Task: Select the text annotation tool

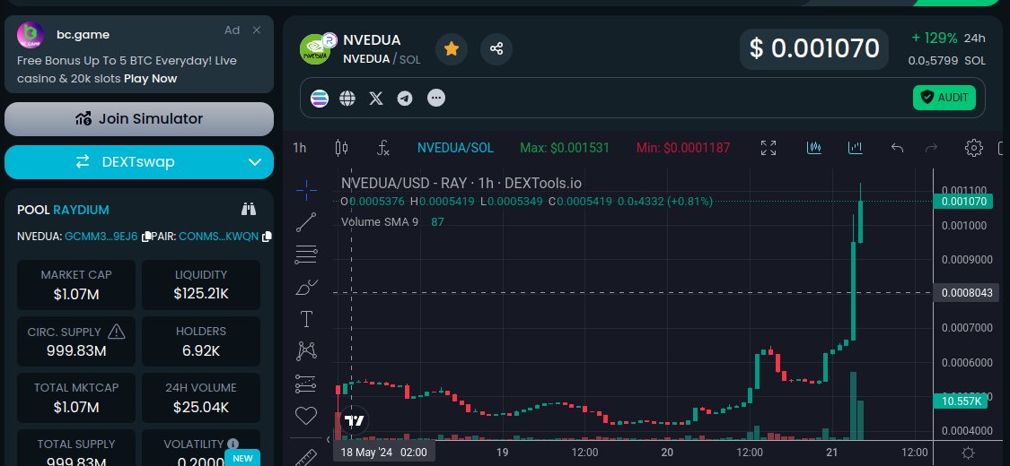Action: click(307, 319)
